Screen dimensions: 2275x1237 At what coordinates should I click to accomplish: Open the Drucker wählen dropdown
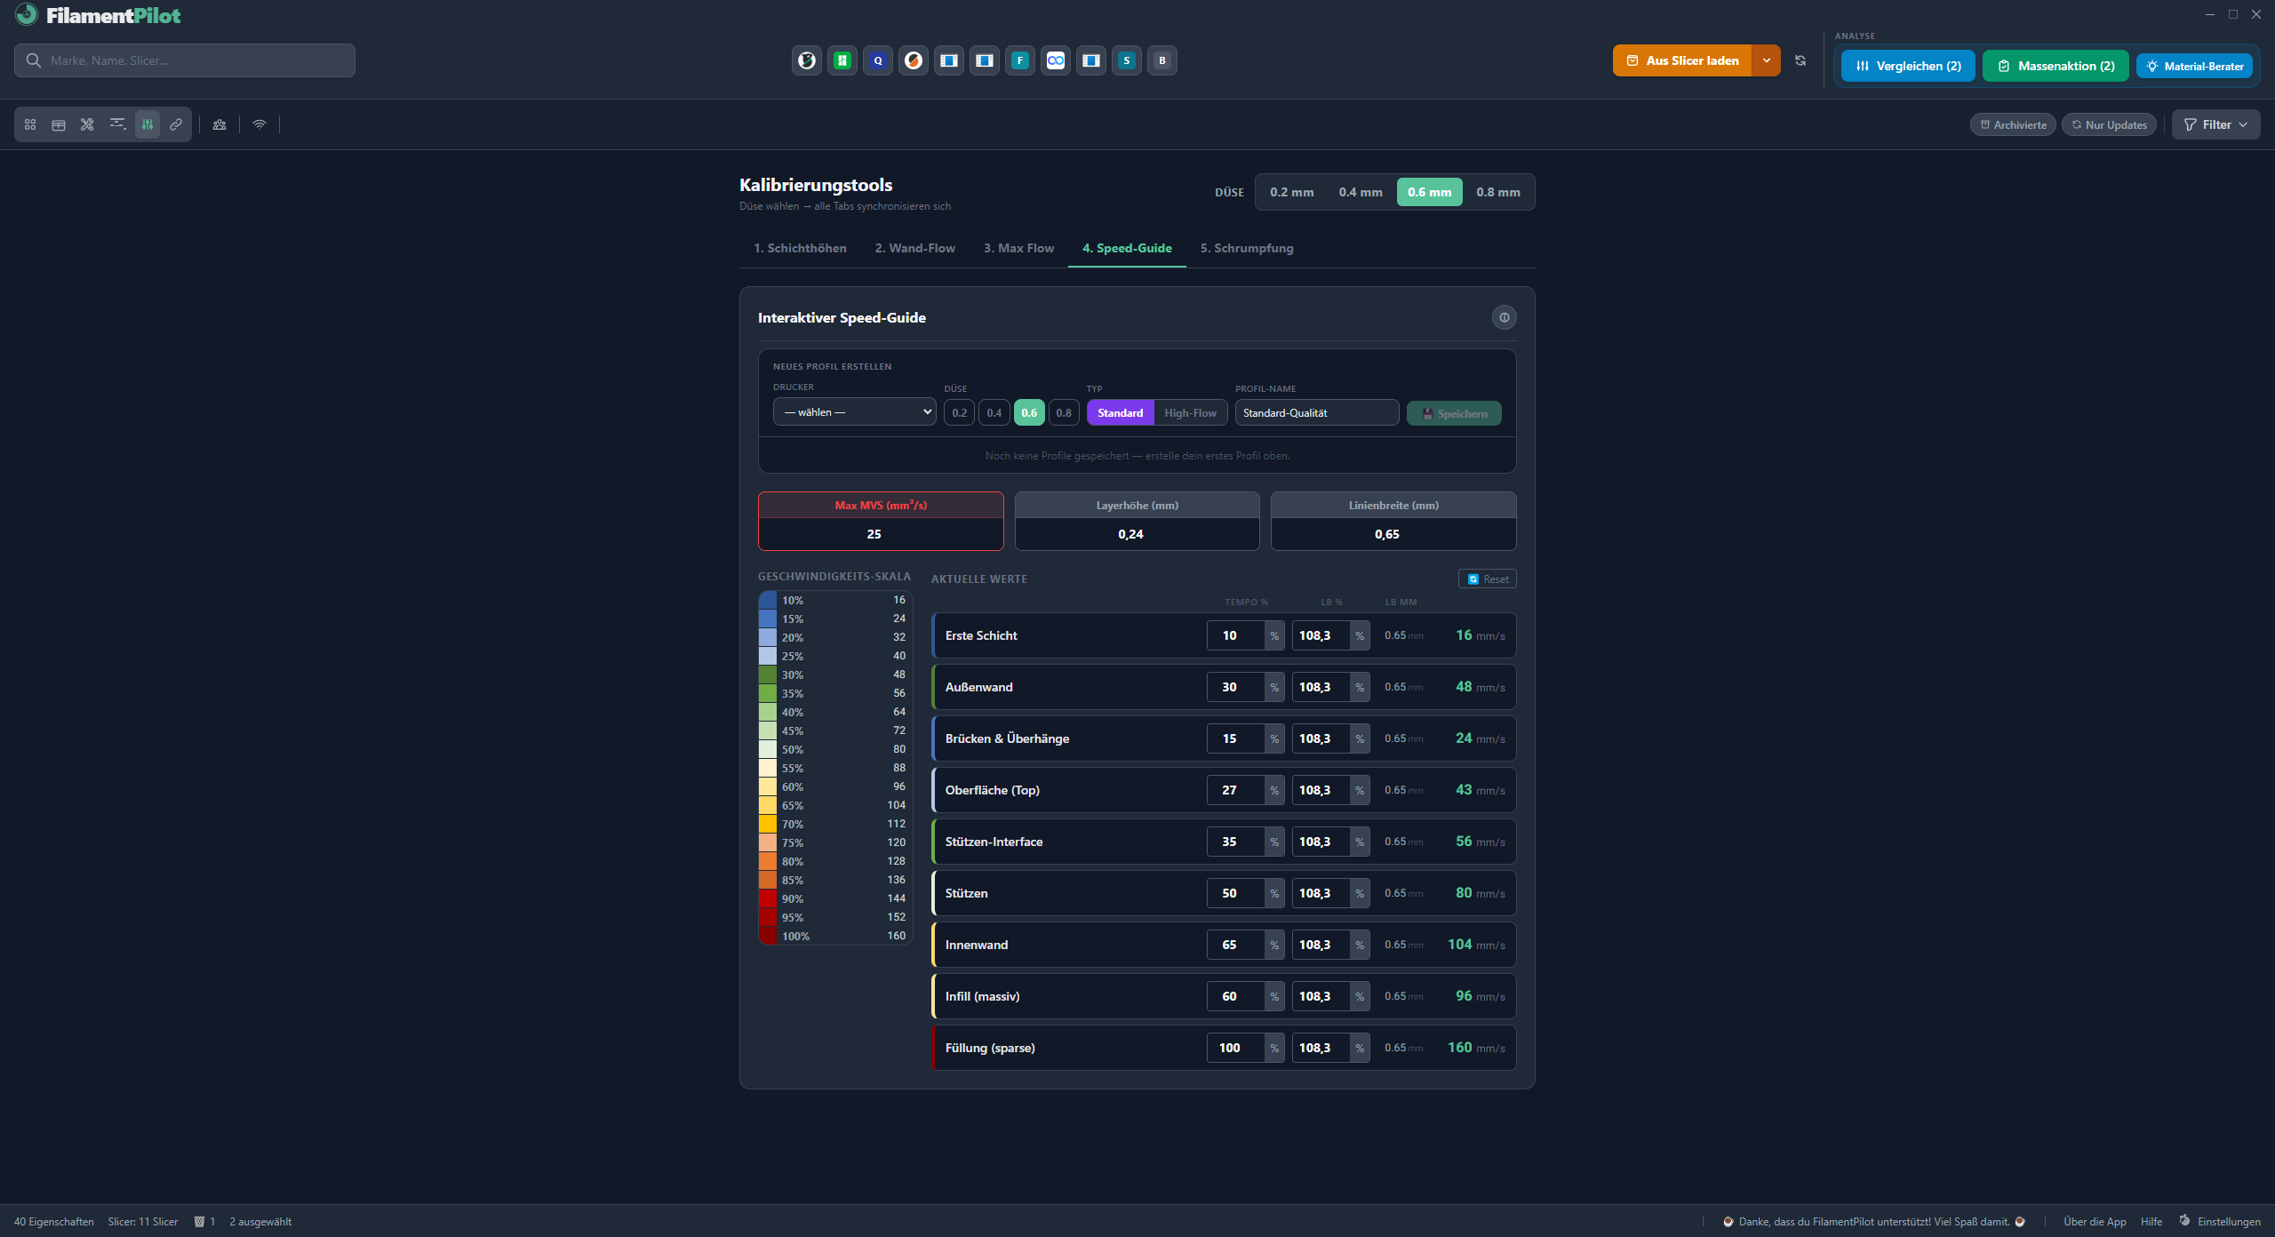click(x=854, y=411)
